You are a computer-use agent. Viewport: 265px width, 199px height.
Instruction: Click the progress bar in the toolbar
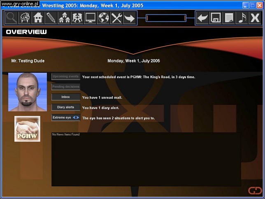click(166, 18)
